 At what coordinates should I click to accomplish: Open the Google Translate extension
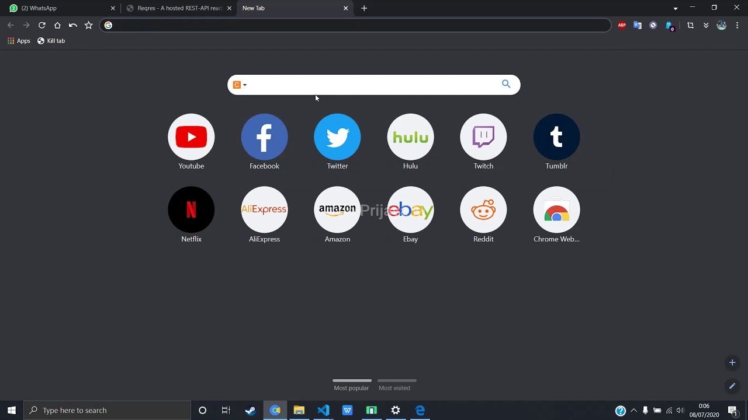click(x=638, y=25)
